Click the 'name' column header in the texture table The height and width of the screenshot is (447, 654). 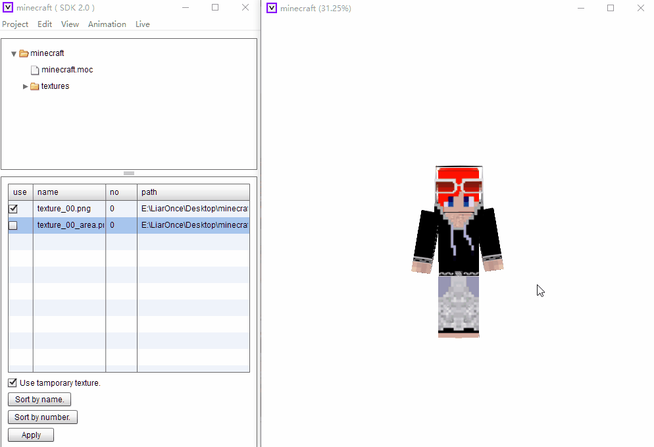pos(69,192)
